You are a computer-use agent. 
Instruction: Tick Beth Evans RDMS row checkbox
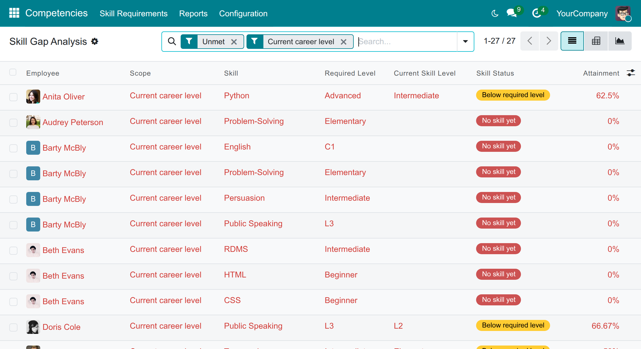click(x=13, y=251)
